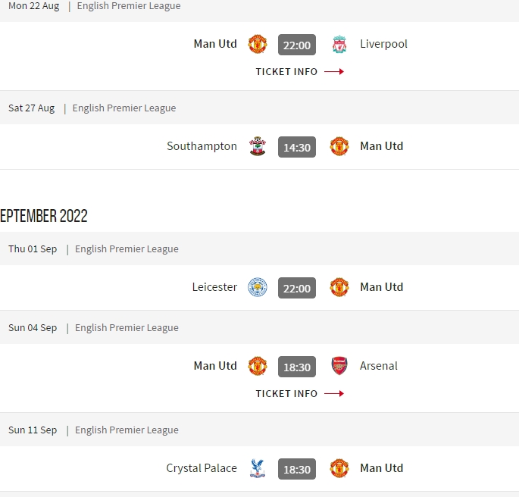This screenshot has height=497, width=519.
Task: Click the September 2022 month heading
Action: pyautogui.click(x=44, y=216)
